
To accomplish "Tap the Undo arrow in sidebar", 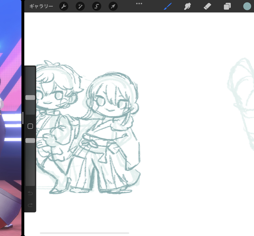I will tap(30, 193).
